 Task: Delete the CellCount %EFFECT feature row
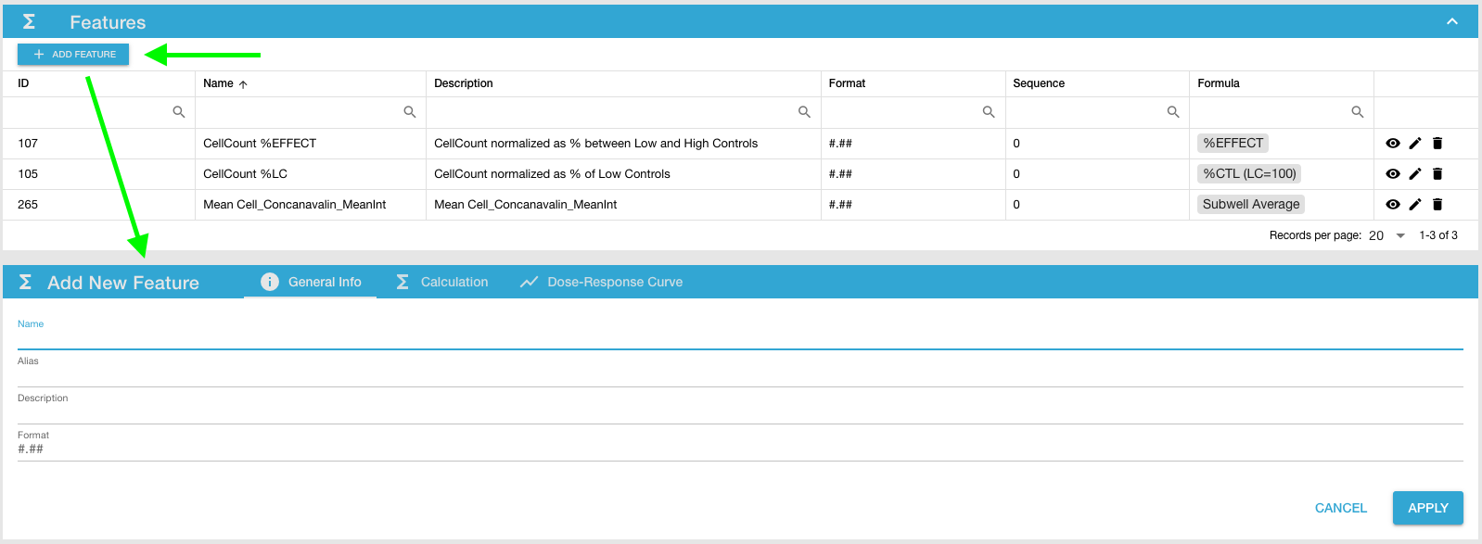tap(1437, 144)
